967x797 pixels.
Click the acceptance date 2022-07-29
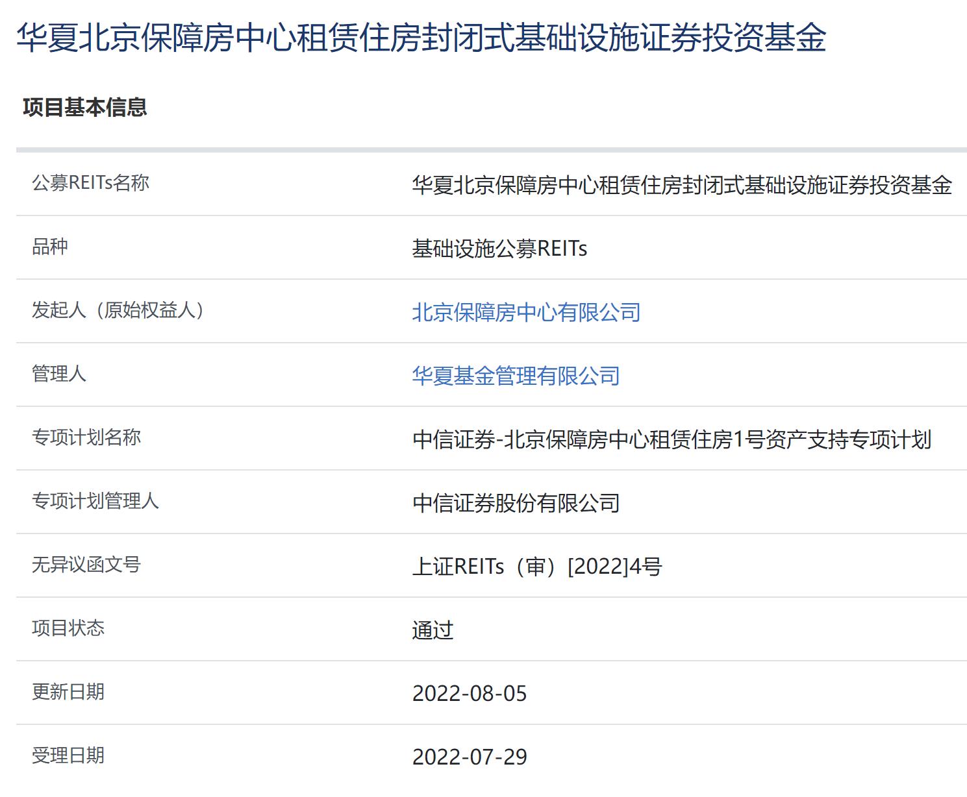(x=470, y=757)
